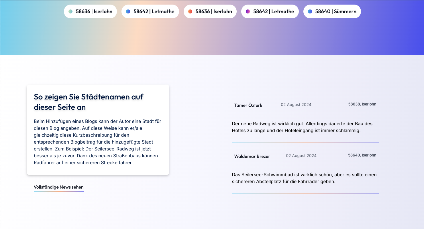424x229 pixels.
Task: Click the location '58638, Iserlohn'
Action: [x=362, y=104]
